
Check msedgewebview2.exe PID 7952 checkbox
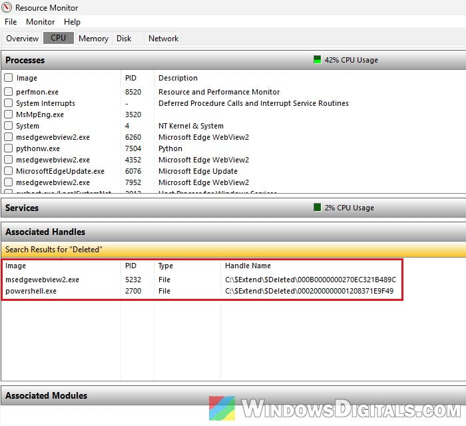pos(8,182)
